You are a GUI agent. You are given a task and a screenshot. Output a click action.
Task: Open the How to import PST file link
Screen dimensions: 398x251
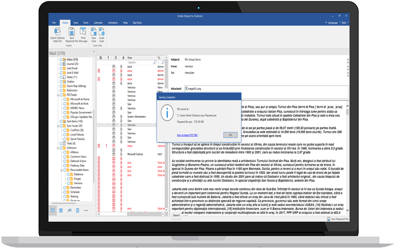pyautogui.click(x=187, y=135)
